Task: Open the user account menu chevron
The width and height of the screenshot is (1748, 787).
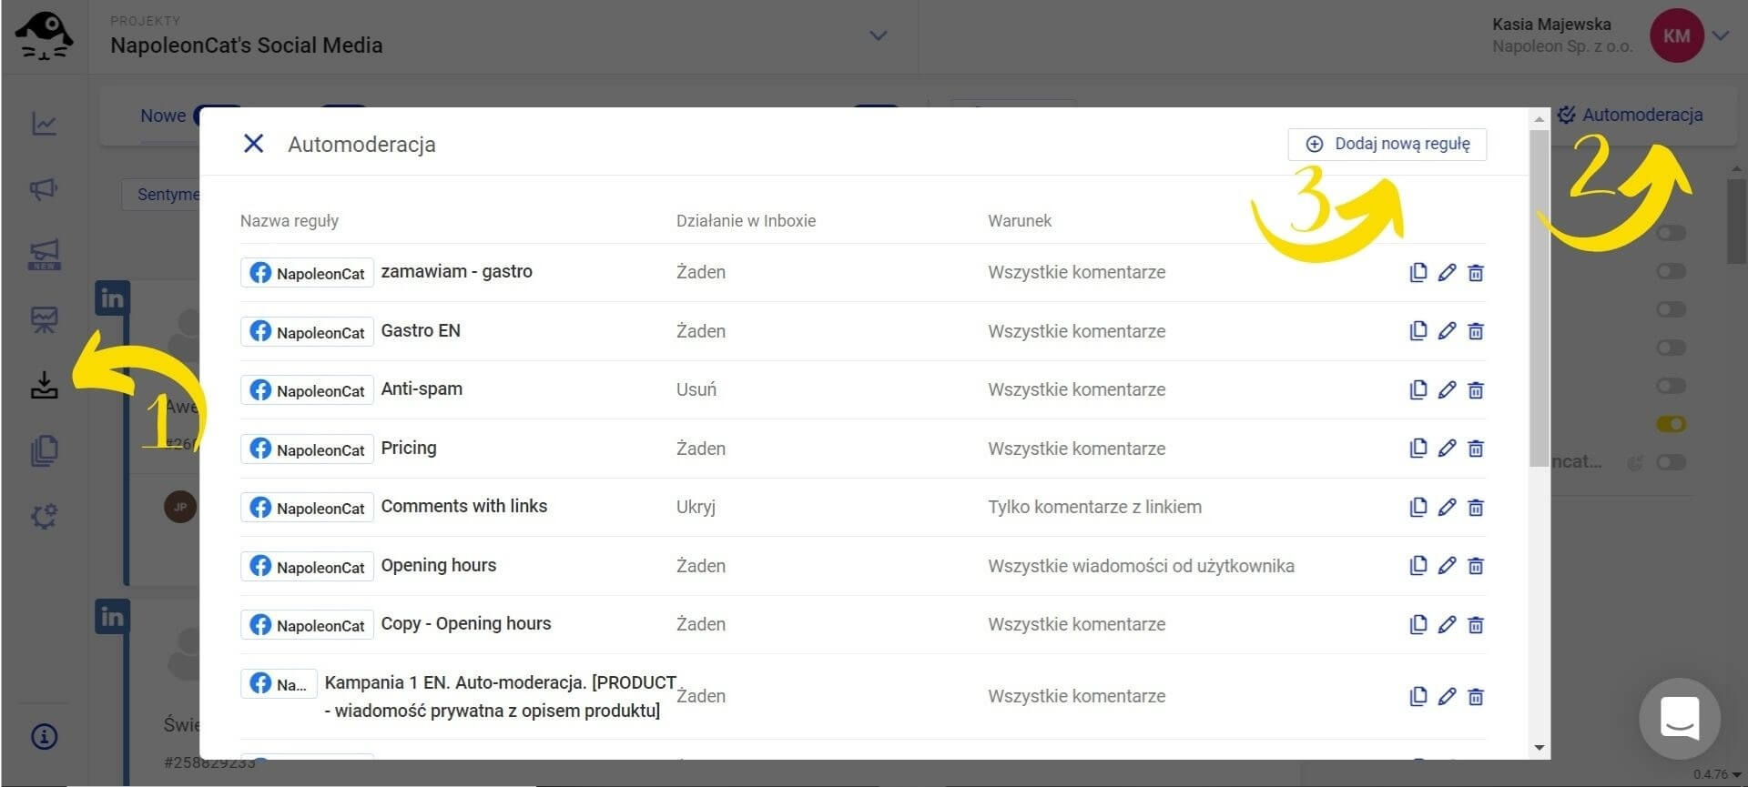Action: (x=1721, y=36)
